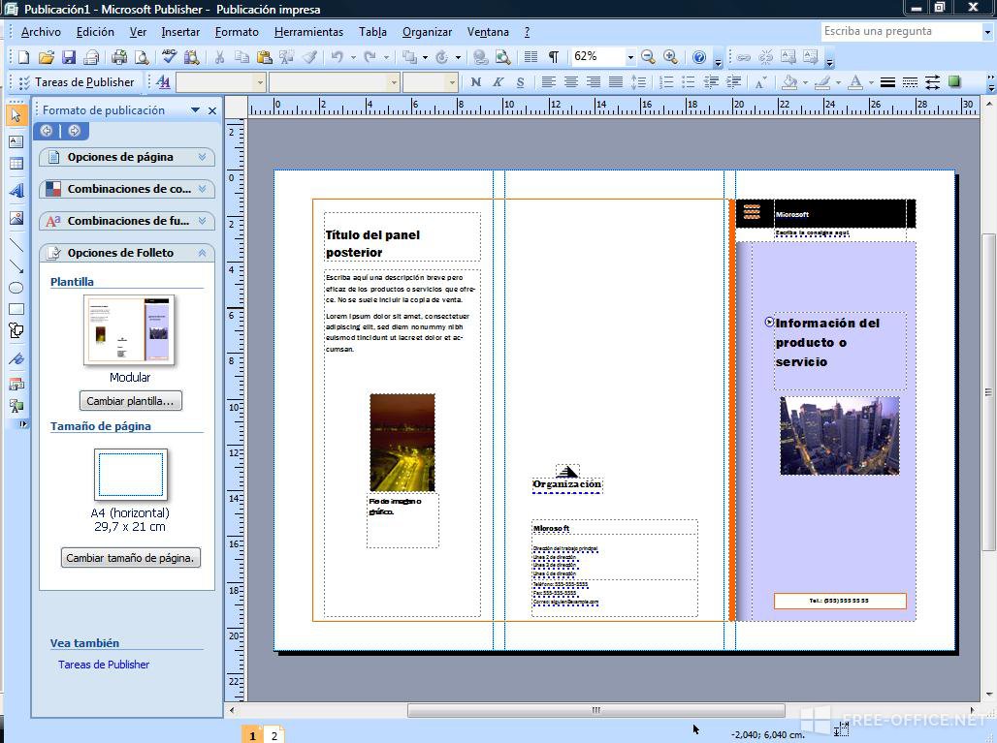
Task: Click the Zoom In magnifier
Action: coord(670,57)
